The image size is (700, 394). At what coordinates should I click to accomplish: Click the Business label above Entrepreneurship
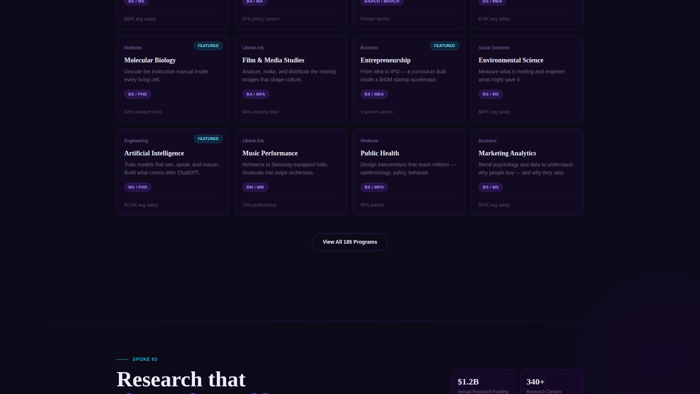coord(369,48)
